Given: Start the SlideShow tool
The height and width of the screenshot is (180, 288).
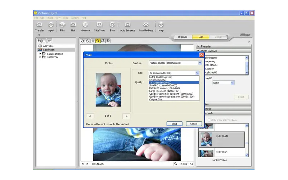Looking at the screenshot, I should click(100, 27).
